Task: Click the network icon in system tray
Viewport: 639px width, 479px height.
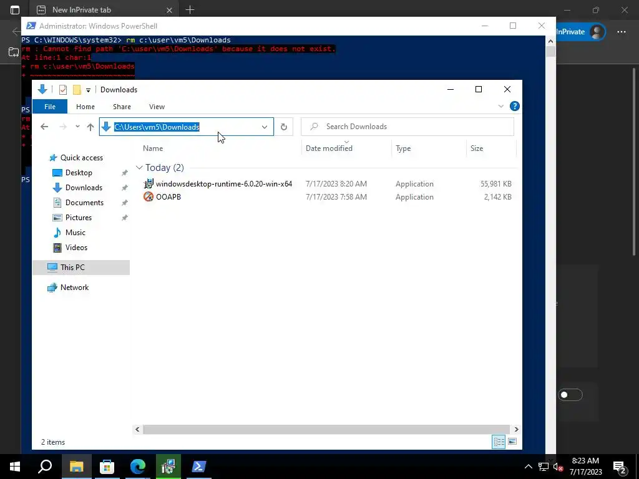Action: pyautogui.click(x=544, y=467)
